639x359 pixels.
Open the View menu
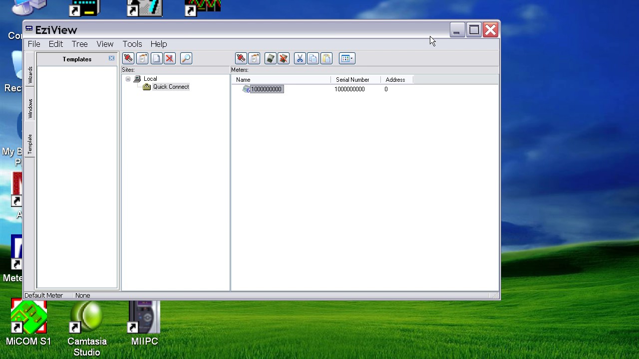point(105,44)
